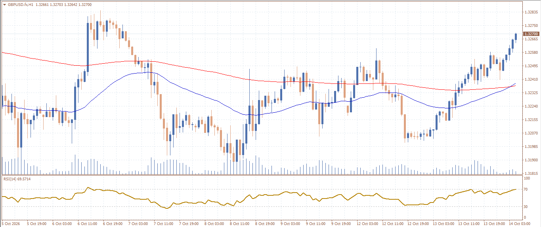Click the small triangle before GBPUSD.fx title
The image size is (541, 227).
tap(4, 5)
